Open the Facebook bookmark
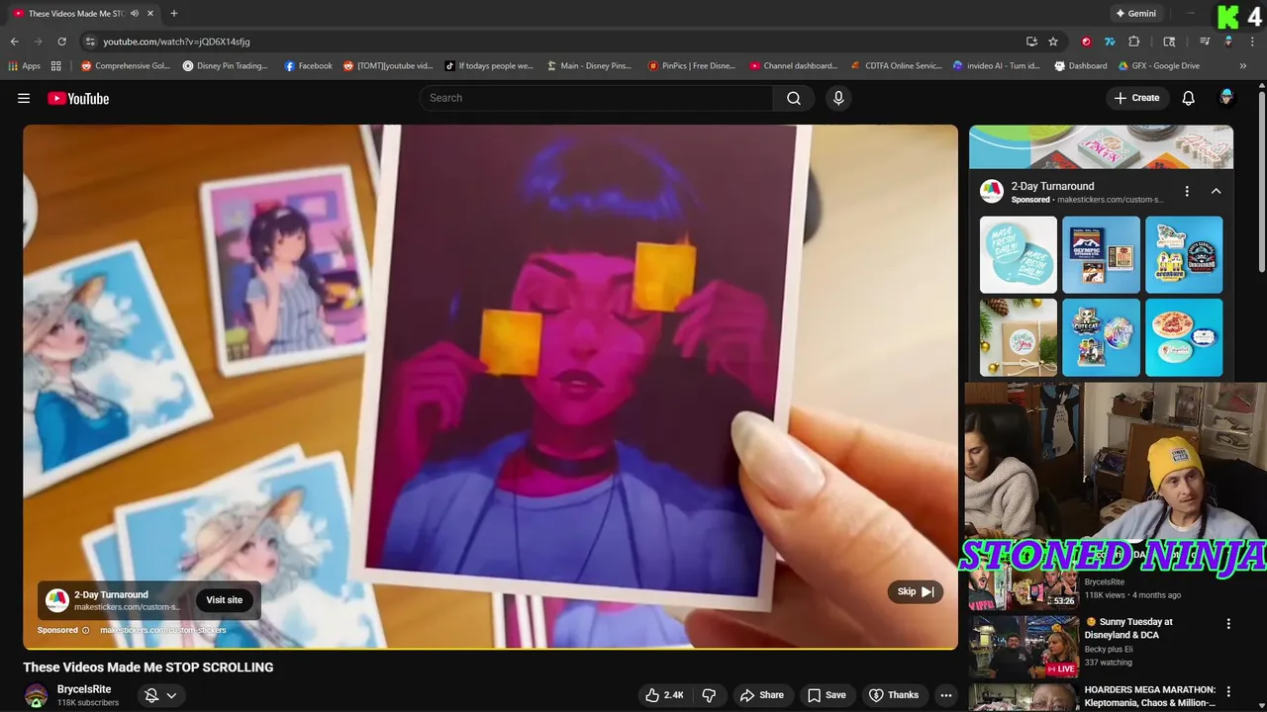The height and width of the screenshot is (712, 1267). (308, 66)
